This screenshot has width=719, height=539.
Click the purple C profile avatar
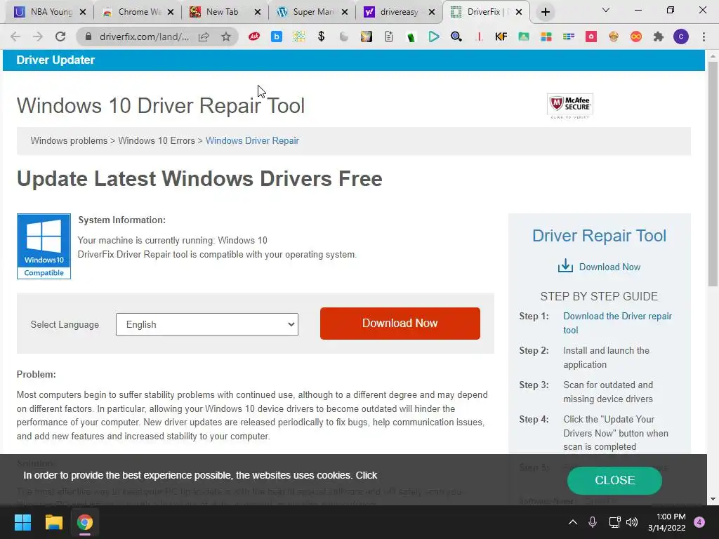681,36
